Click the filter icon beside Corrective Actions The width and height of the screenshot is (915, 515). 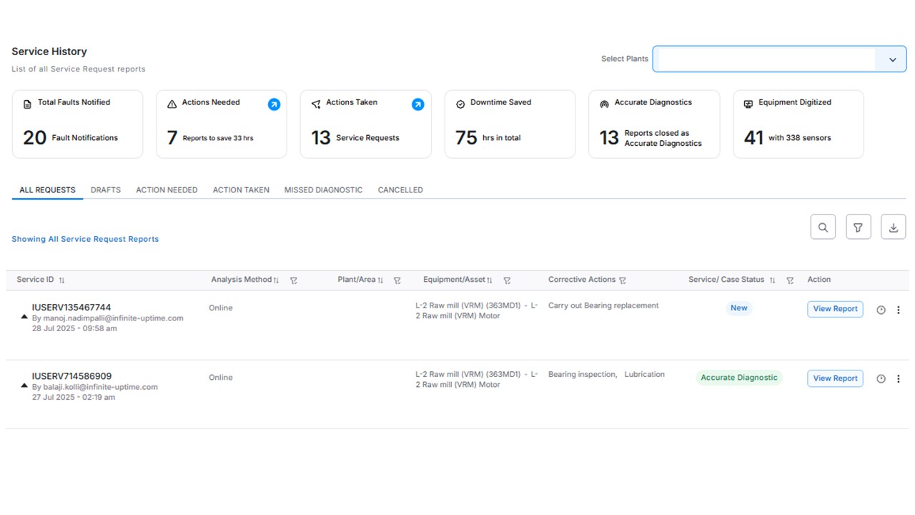(623, 280)
